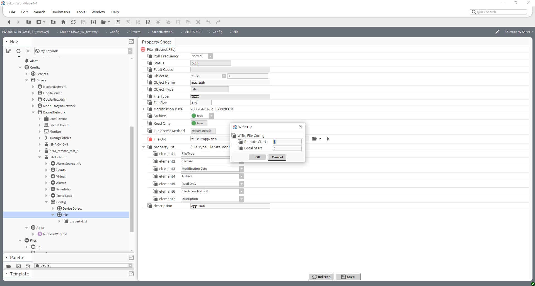
Task: Click the Home toolbar icon
Action: click(x=63, y=22)
